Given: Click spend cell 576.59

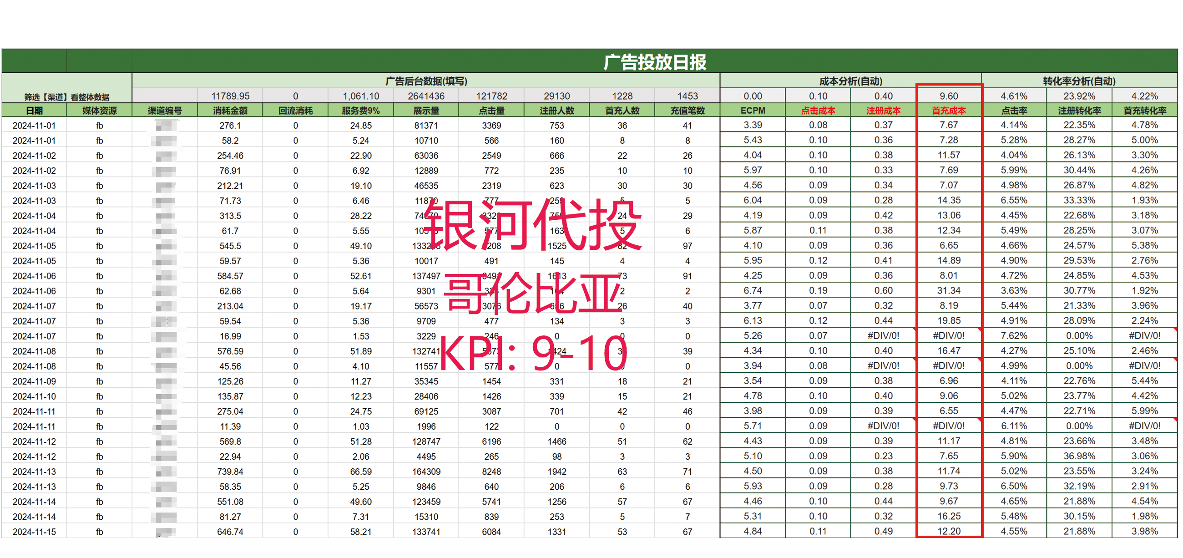Looking at the screenshot, I should 230,351.
